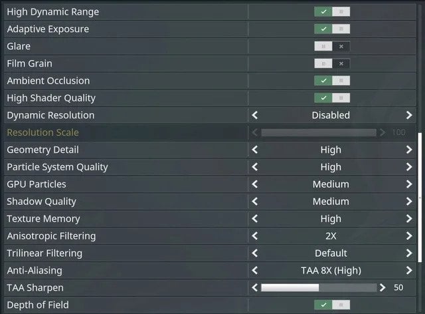Click right arrow for Dynamic Resolution
Viewport: 425px width, 314px height.
[x=408, y=115]
